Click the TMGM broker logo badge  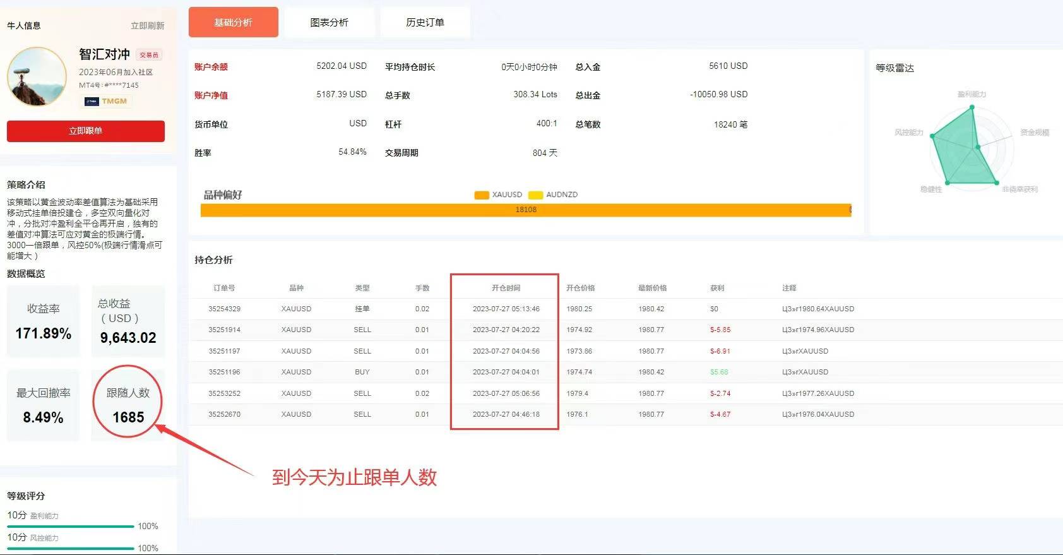[x=107, y=101]
